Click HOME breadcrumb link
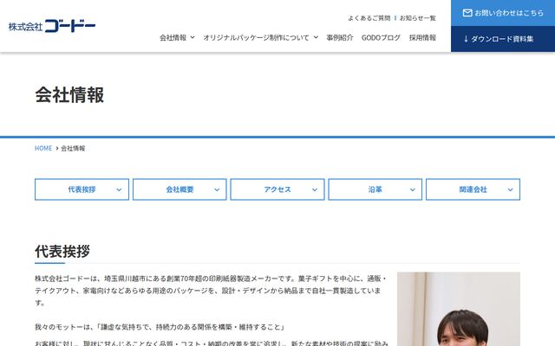This screenshot has width=555, height=346. coord(43,148)
